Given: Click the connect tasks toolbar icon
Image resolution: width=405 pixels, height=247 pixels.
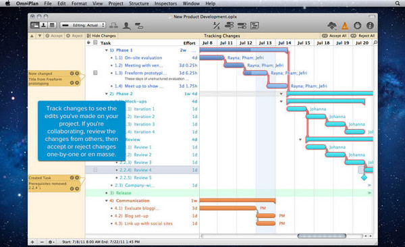Looking at the screenshot, I should pyautogui.click(x=113, y=26).
